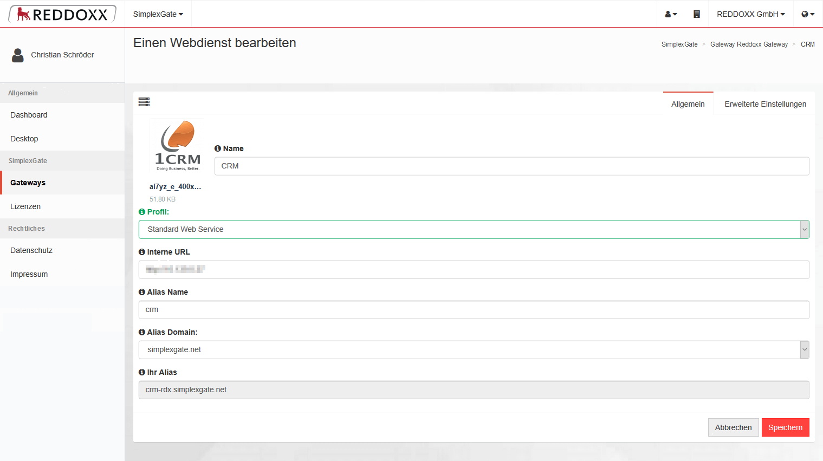Viewport: 823px width, 461px height.
Task: Click the Abbrechen button
Action: [734, 427]
